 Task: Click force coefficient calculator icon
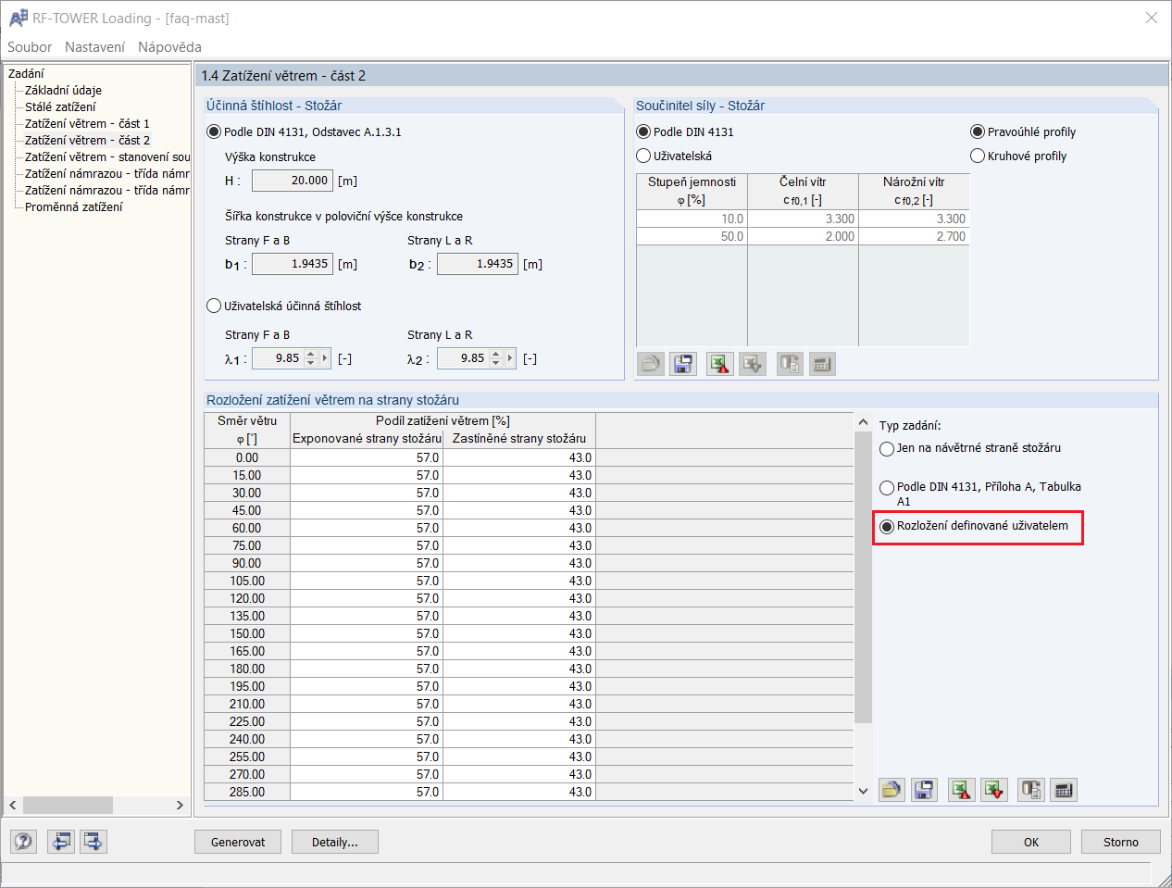(x=822, y=364)
